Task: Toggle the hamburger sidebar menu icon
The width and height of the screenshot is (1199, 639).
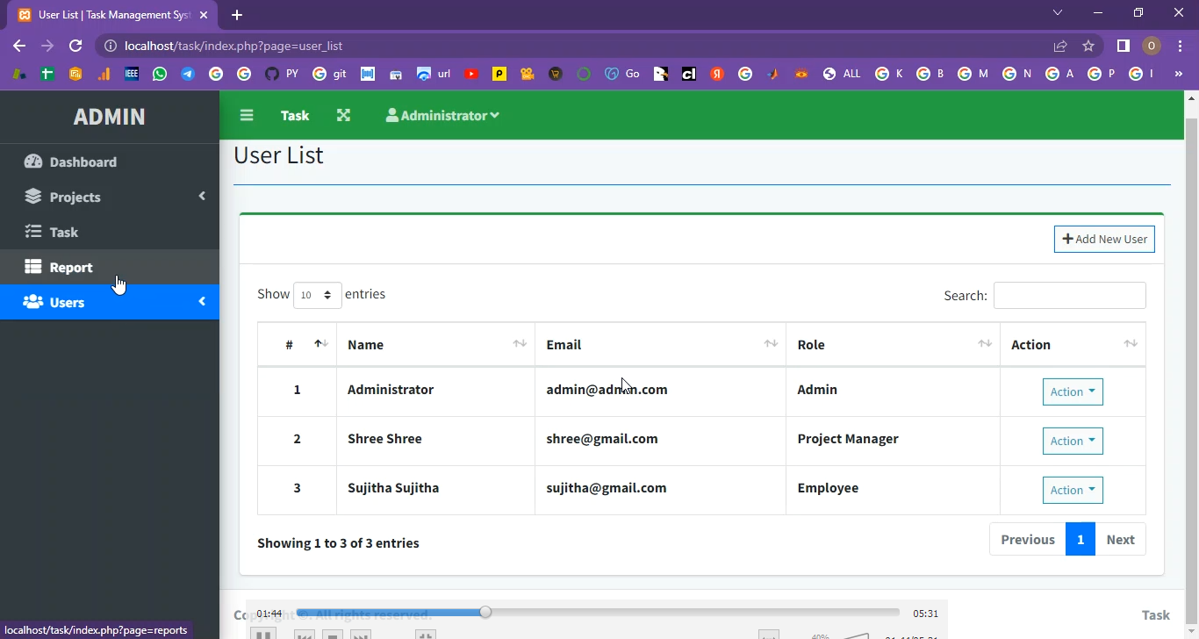Action: 247,116
